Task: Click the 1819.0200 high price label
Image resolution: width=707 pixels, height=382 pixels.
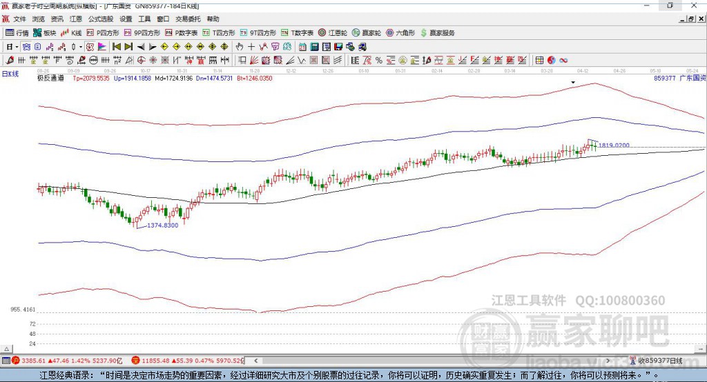Action: pyautogui.click(x=614, y=145)
